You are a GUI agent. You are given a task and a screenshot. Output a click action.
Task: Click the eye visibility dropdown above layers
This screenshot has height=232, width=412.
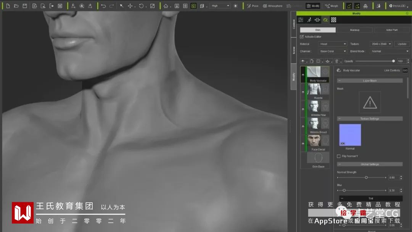pyautogui.click(x=304, y=61)
